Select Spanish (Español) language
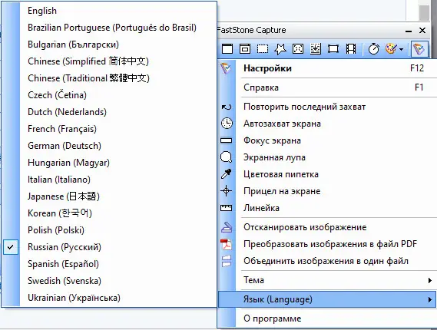The image size is (437, 330). (109, 264)
